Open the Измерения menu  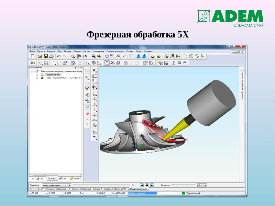click(98, 51)
